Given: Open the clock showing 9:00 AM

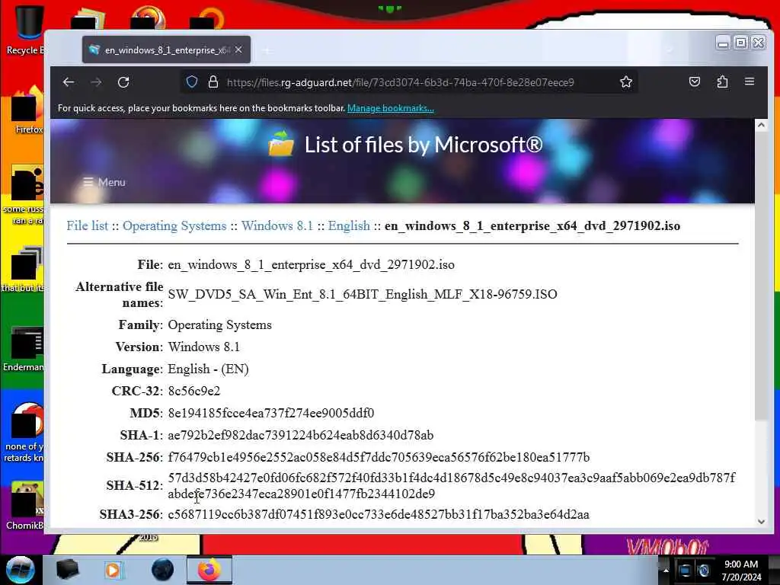Looking at the screenshot, I should click(x=741, y=571).
